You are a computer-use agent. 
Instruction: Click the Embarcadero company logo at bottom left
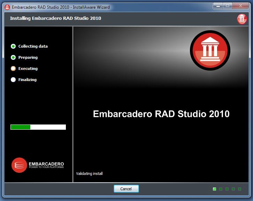38,165
